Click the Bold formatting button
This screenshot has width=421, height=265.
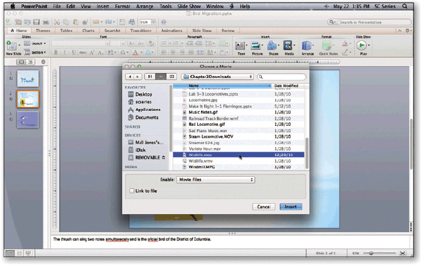[x=56, y=52]
